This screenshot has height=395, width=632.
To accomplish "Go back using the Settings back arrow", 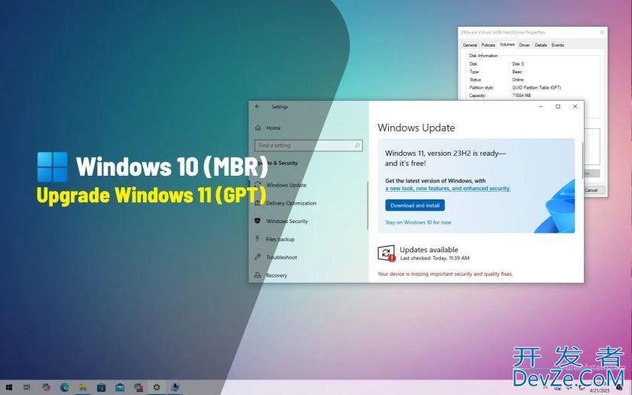I will coord(258,106).
